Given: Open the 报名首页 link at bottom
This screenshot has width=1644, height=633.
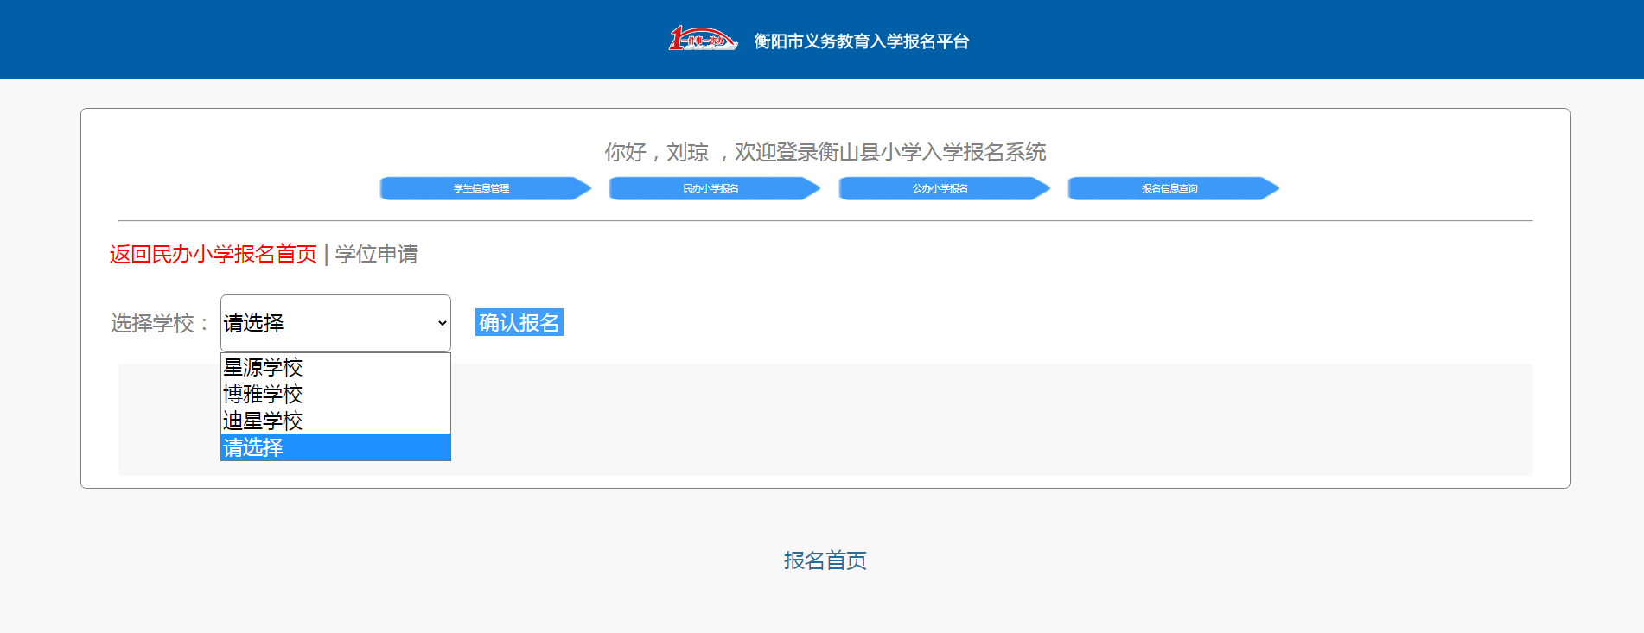Looking at the screenshot, I should tap(825, 560).
